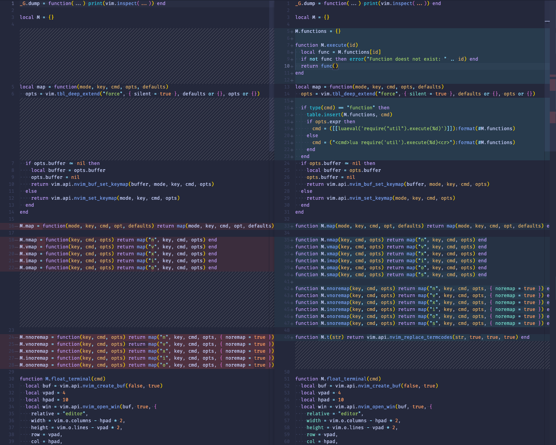This screenshot has width=556, height=445.
Task: Click the removed 'M.nmap = function' line
Action: coord(118,240)
